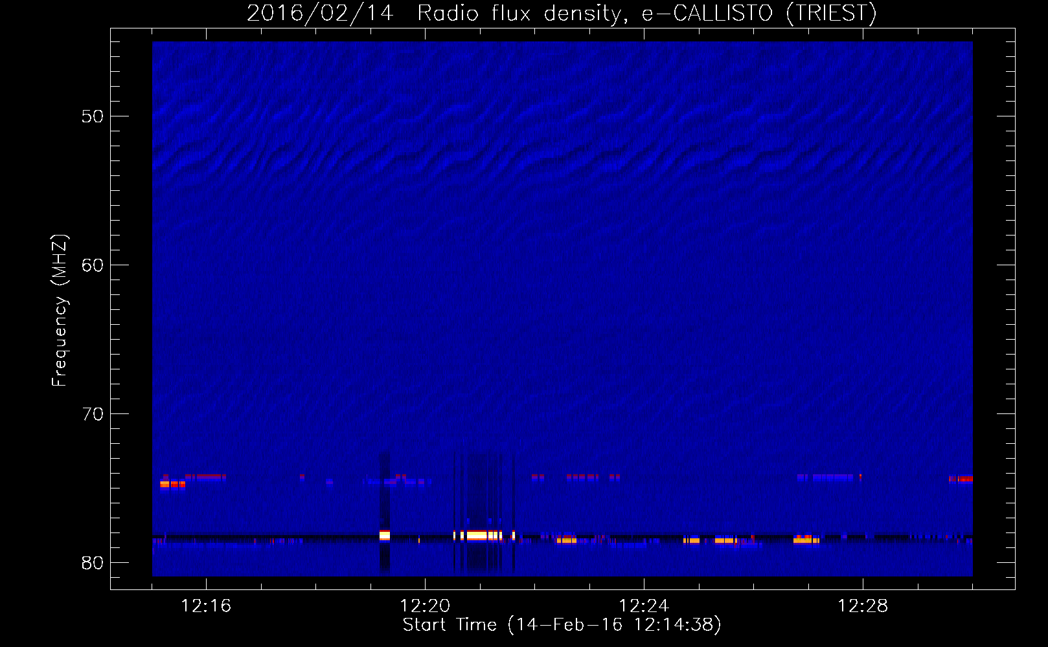The width and height of the screenshot is (1048, 647).
Task: Click the orange-red burst near 75 MHz at the spectrogram start
Action: (x=172, y=484)
